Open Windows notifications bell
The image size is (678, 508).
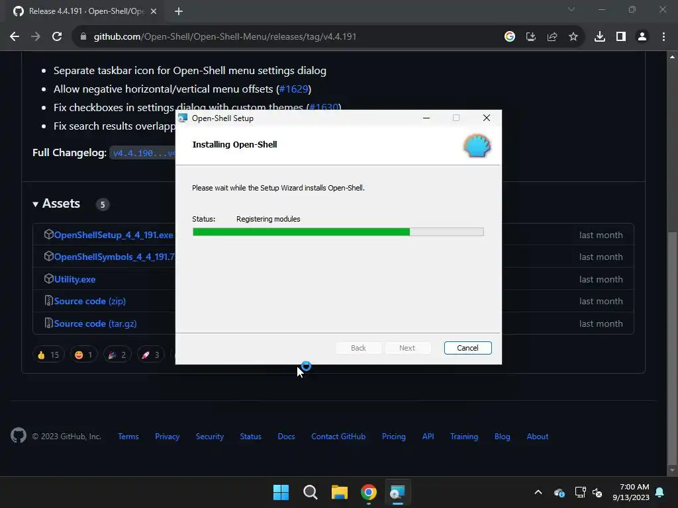point(660,492)
